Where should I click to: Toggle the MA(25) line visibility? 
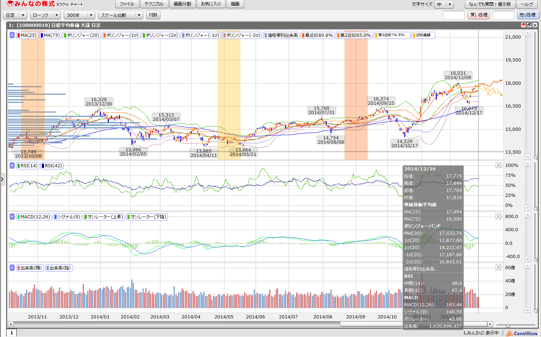[27, 35]
